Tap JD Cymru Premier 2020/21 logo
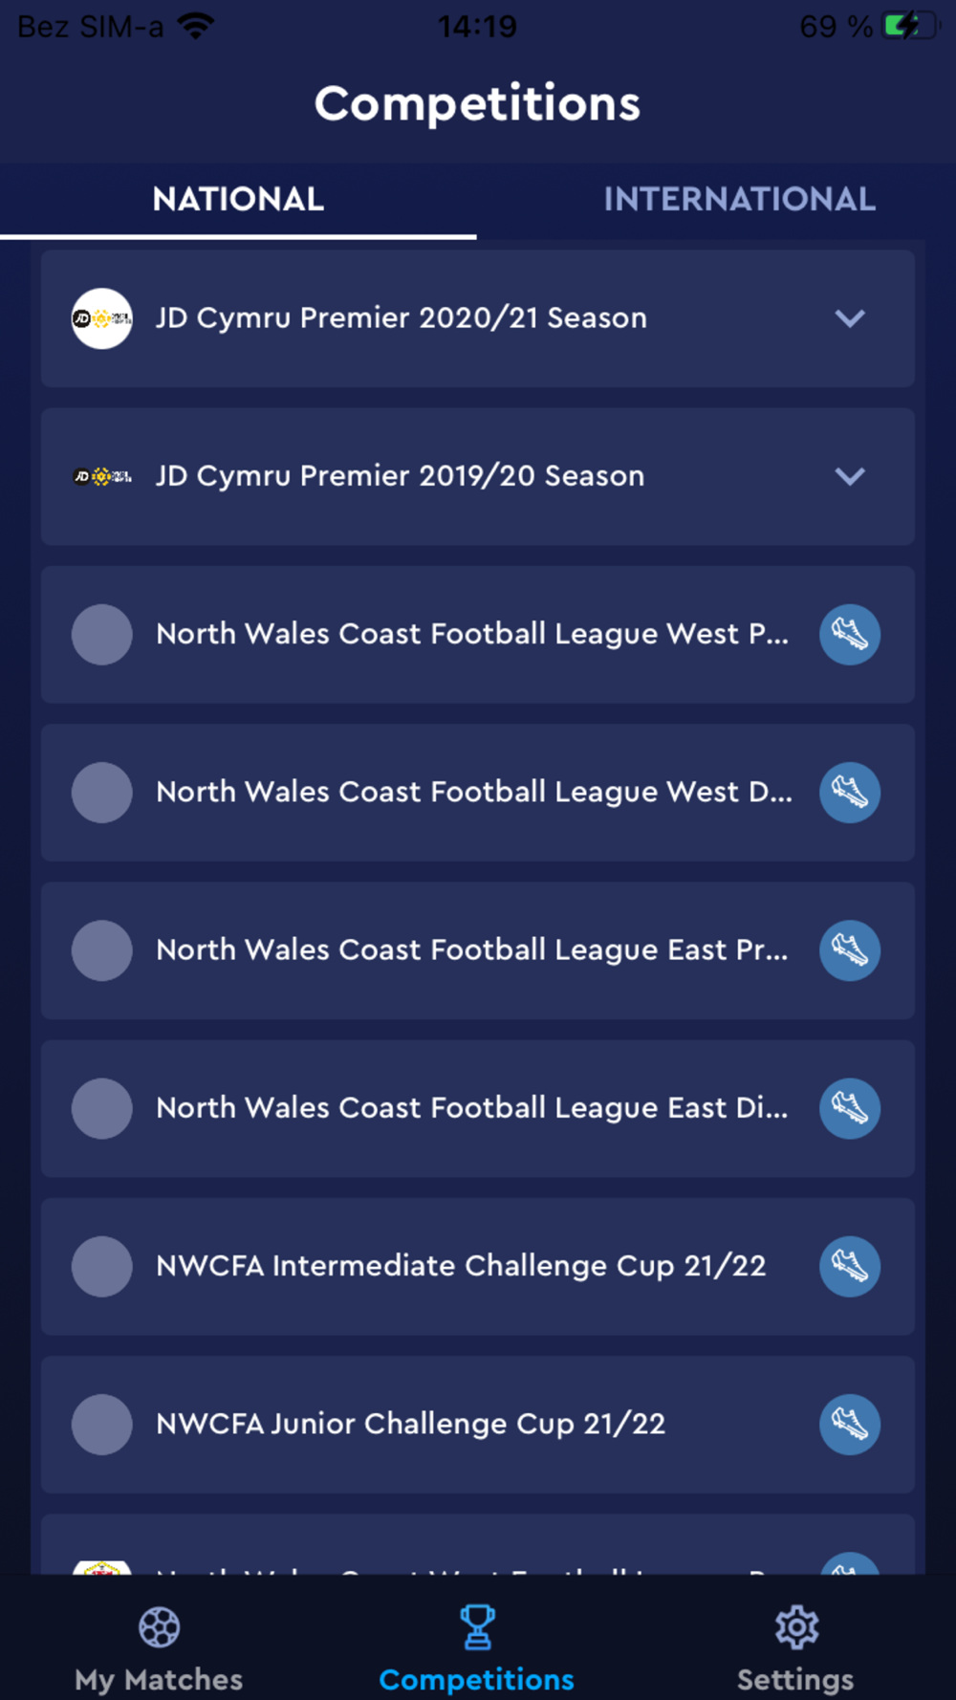 click(x=101, y=318)
